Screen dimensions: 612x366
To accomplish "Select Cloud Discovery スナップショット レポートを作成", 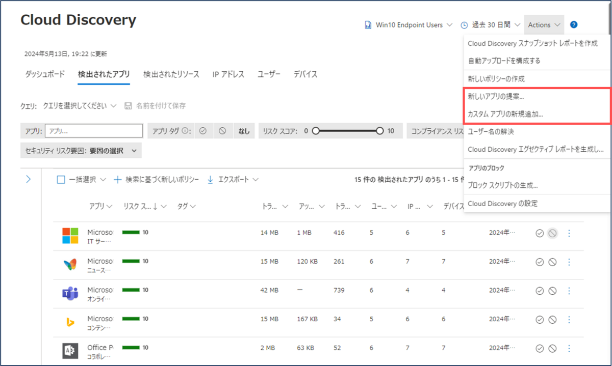I will pos(532,44).
